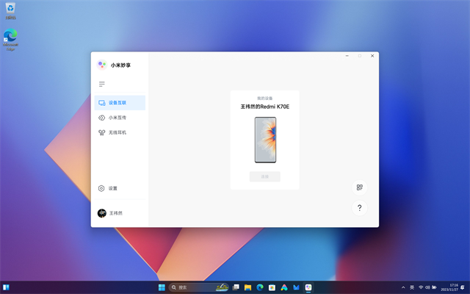Switch the input method 英 indicator
The height and width of the screenshot is (294, 470).
tap(412, 287)
